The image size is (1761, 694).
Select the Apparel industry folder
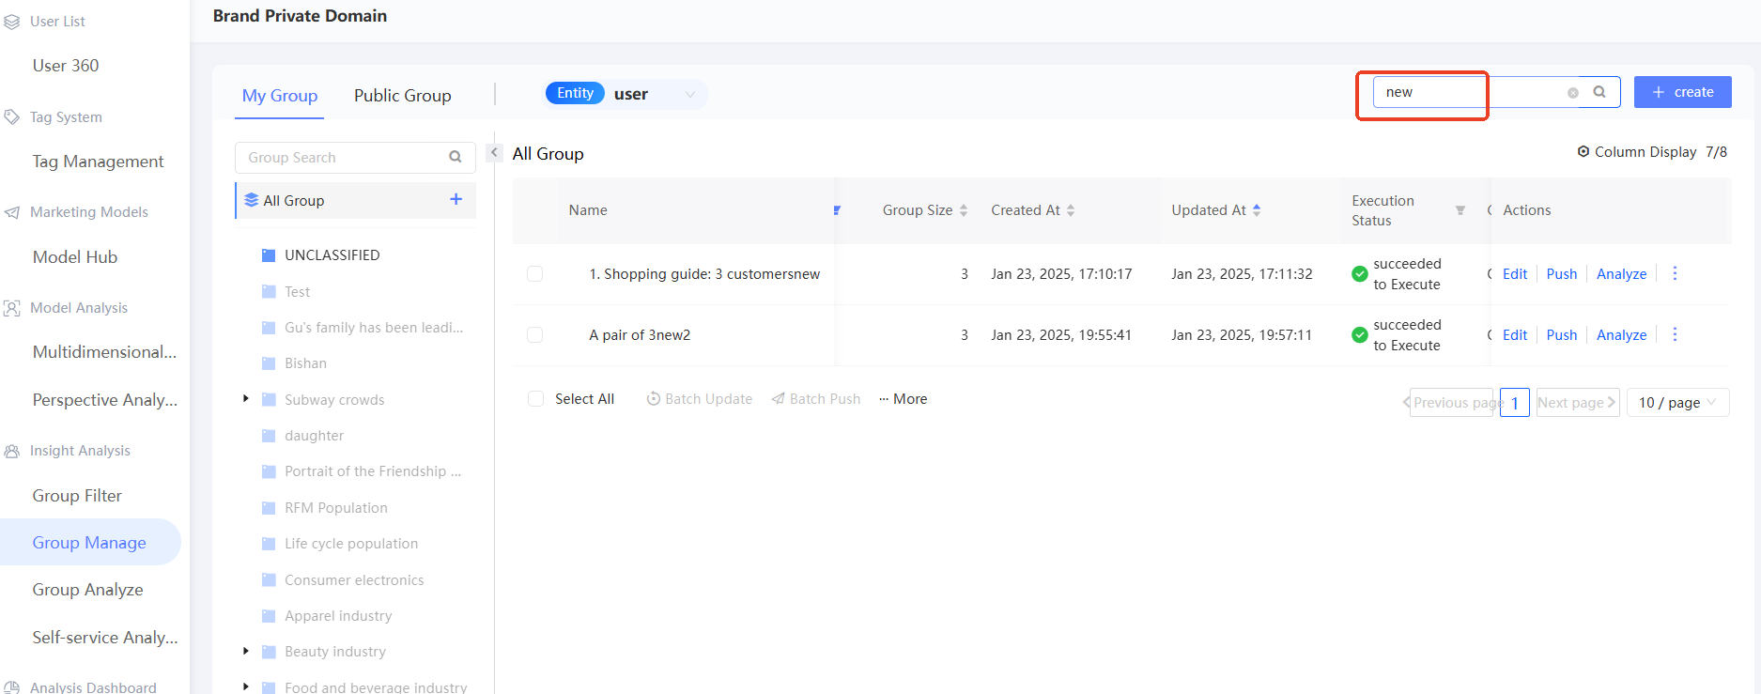(x=338, y=616)
